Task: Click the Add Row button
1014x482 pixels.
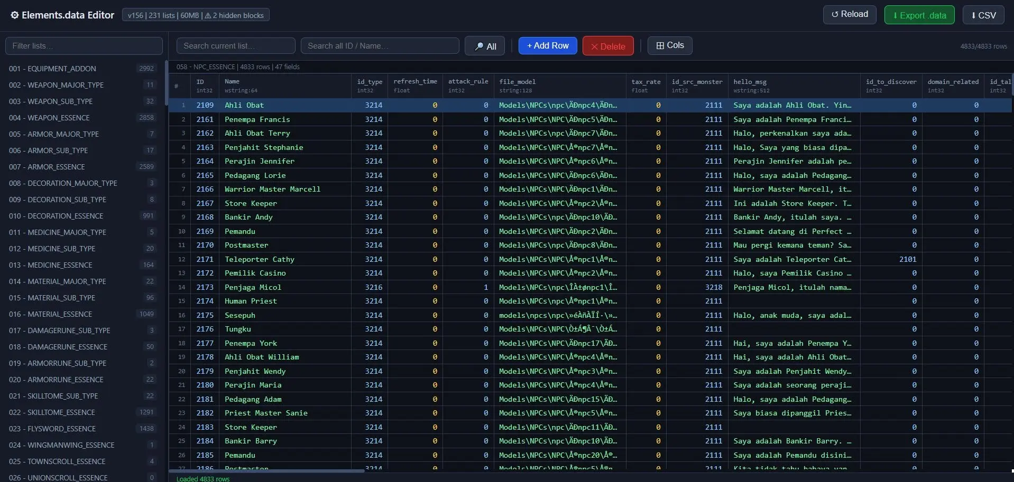Action: coord(548,46)
